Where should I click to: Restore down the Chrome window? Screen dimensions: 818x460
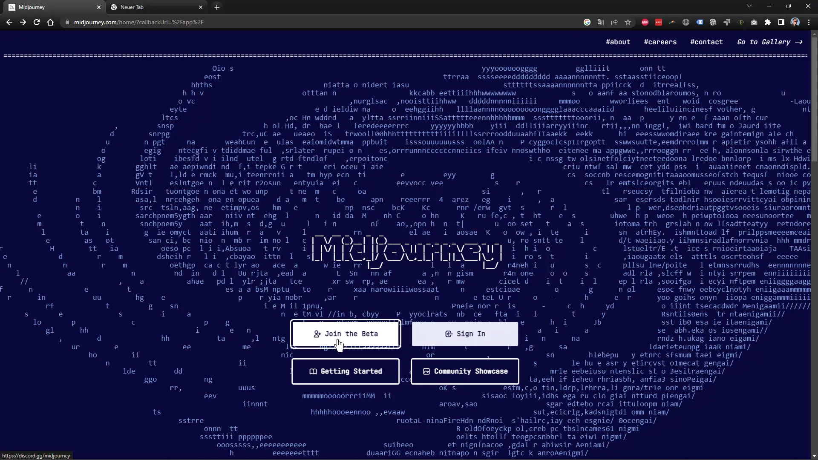pos(789,6)
